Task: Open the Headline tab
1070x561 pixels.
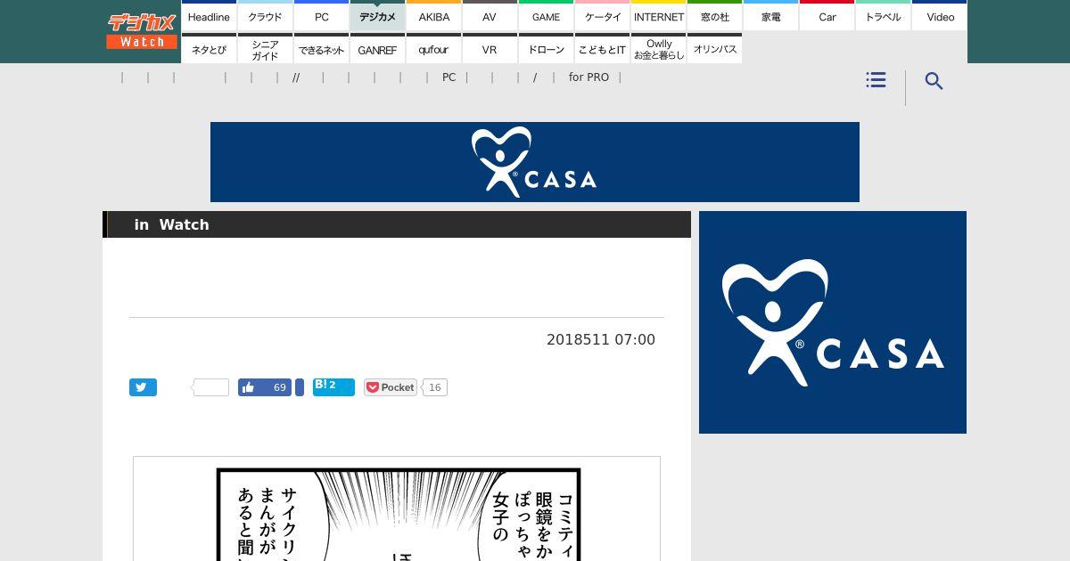Action: pyautogui.click(x=209, y=16)
